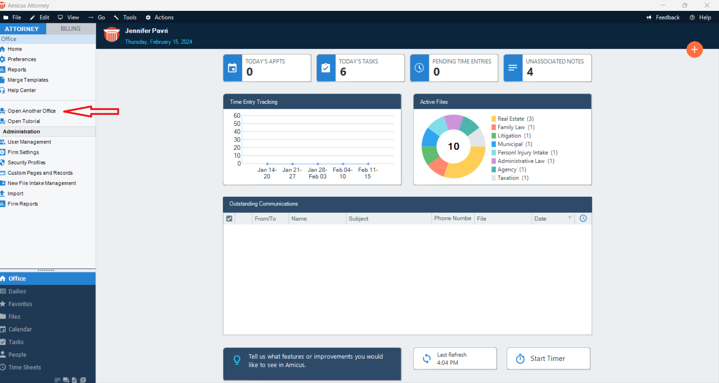Open the Tasks module
This screenshot has width=719, height=383.
pos(48,342)
